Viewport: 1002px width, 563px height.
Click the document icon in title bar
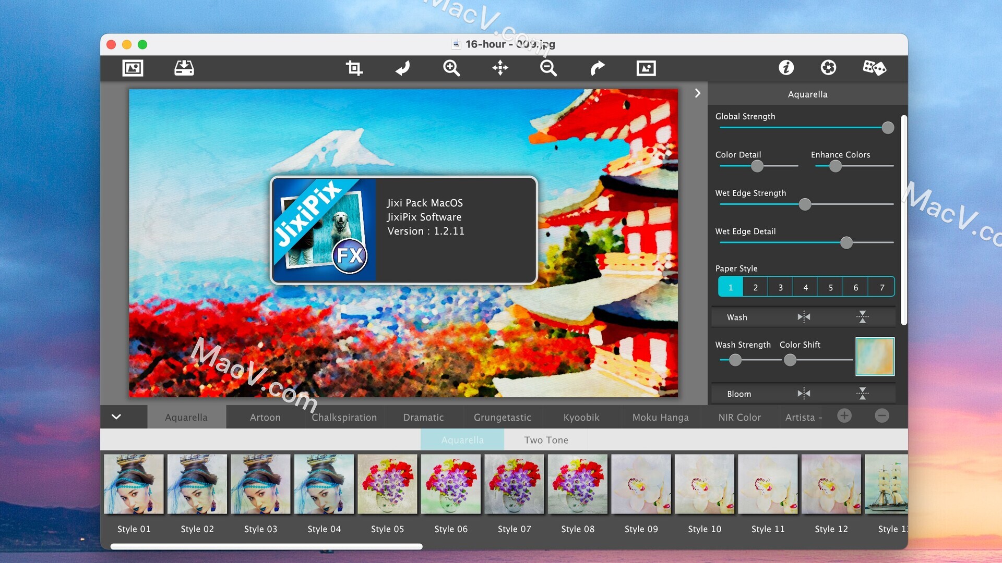point(456,44)
